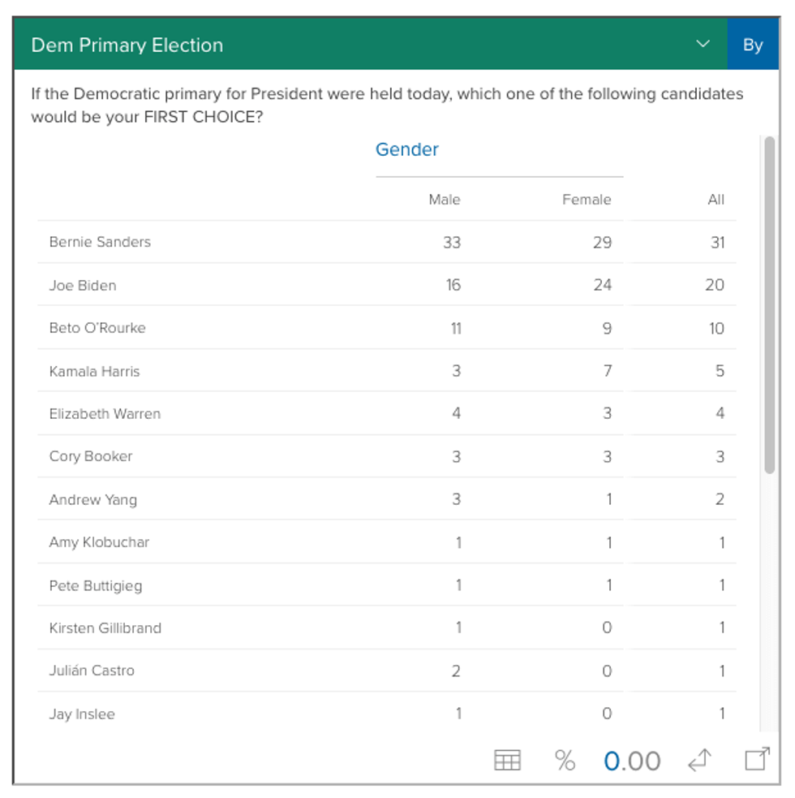Viewport: 795px width, 798px height.
Task: Click the 0.00 decimal places icon
Action: (632, 761)
